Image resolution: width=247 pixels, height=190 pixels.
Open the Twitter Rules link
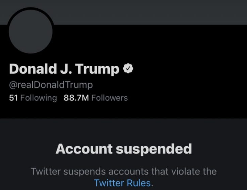123,183
